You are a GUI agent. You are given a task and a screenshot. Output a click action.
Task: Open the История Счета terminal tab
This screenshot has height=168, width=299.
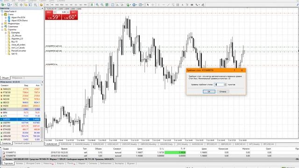tap(33, 163)
